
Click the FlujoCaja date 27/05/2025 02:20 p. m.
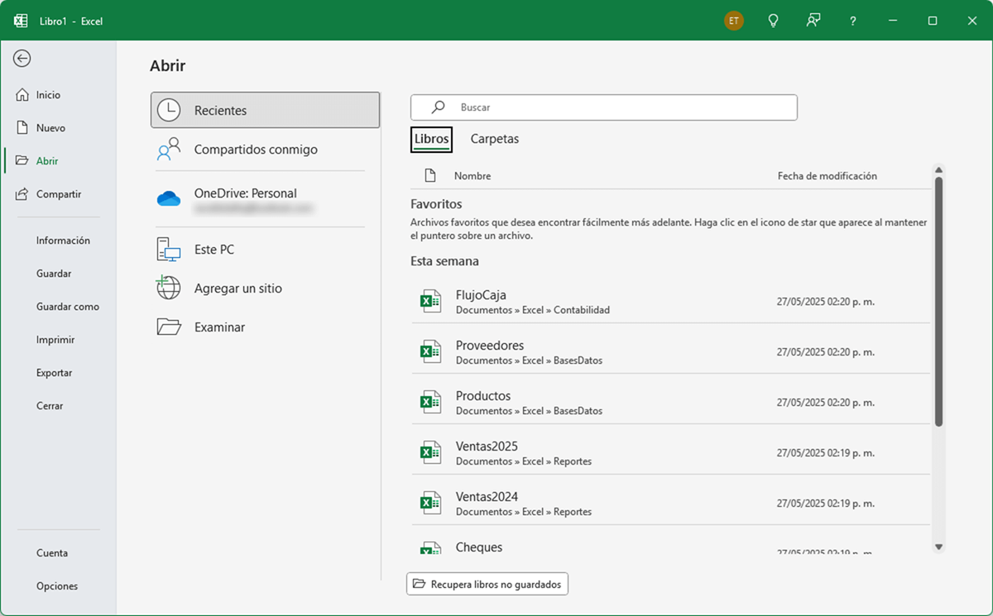826,302
